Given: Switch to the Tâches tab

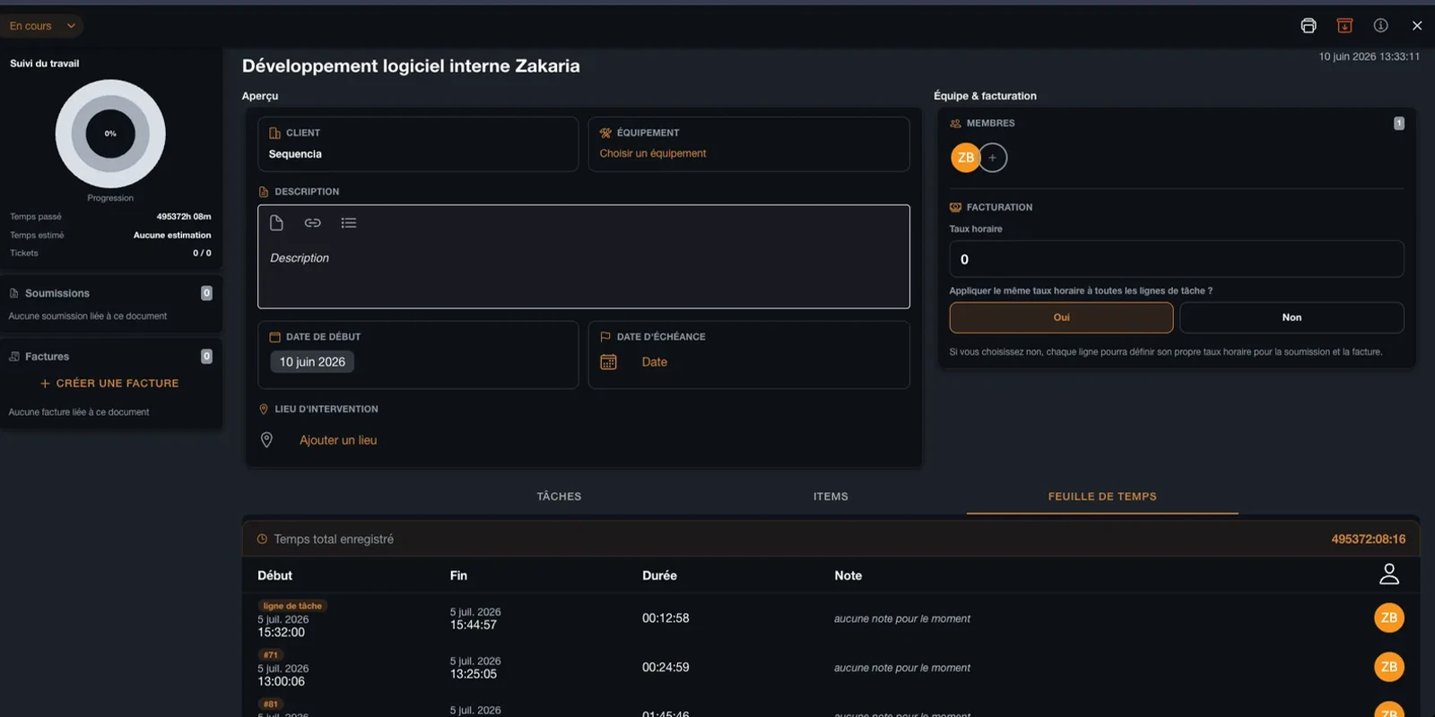Looking at the screenshot, I should pyautogui.click(x=559, y=497).
